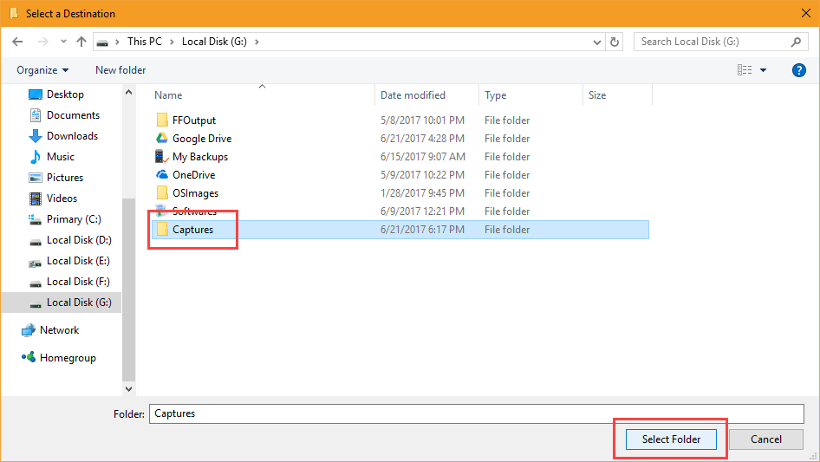Open Help with the question mark icon

798,70
